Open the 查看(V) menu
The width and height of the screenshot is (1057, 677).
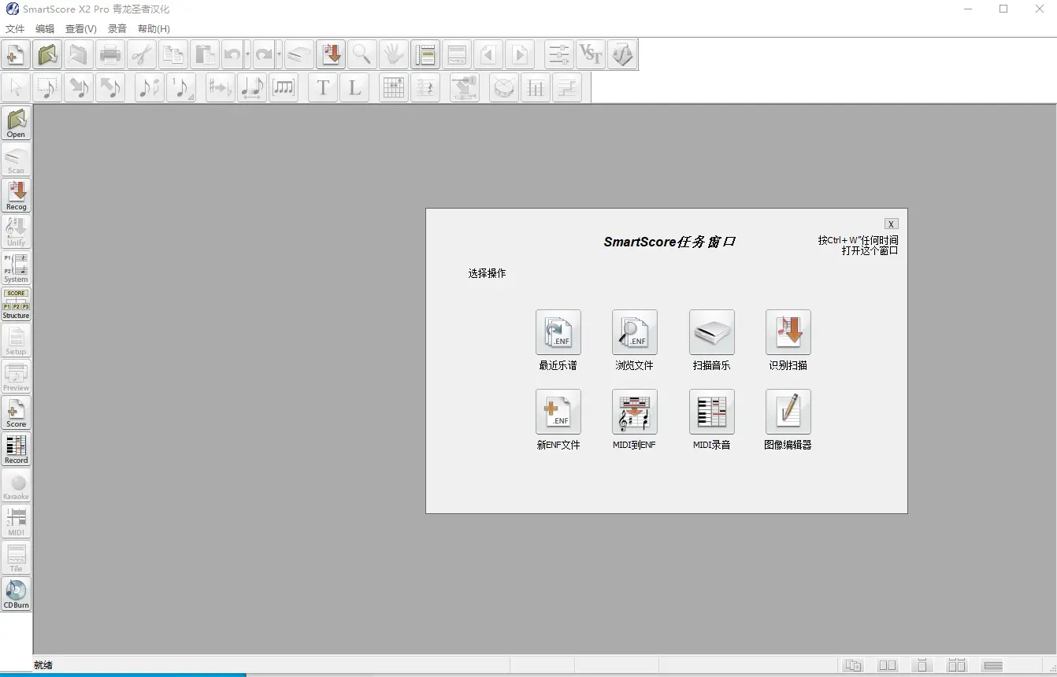[81, 29]
